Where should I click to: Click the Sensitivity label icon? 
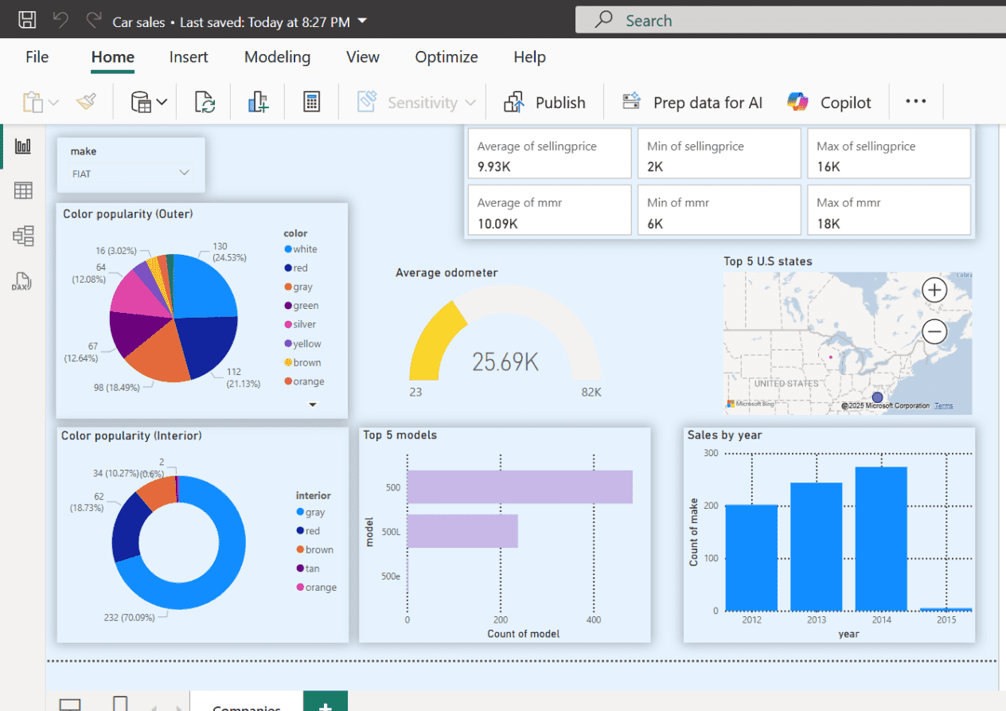[x=367, y=102]
